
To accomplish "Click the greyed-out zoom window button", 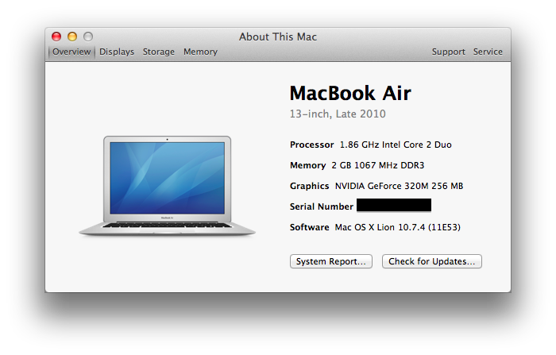I will click(x=88, y=37).
